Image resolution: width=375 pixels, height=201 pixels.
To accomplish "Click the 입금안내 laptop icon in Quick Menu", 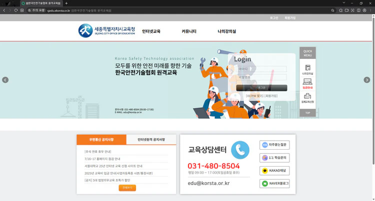I will [307, 83].
